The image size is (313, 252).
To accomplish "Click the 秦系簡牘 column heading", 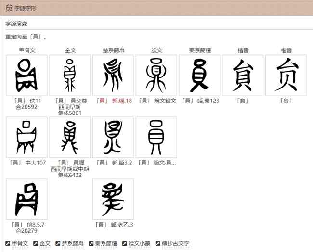I will (200, 50).
